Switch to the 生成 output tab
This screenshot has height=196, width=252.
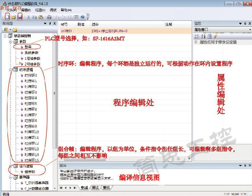[84, 188]
